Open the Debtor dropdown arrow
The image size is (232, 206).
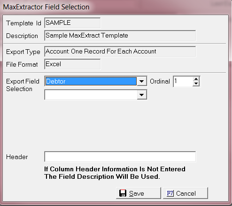point(142,81)
